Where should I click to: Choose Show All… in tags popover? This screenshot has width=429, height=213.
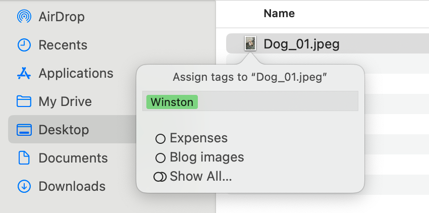pos(201,176)
